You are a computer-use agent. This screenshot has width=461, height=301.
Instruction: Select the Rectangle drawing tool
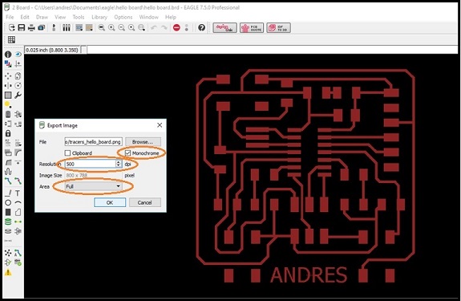tap(8, 212)
